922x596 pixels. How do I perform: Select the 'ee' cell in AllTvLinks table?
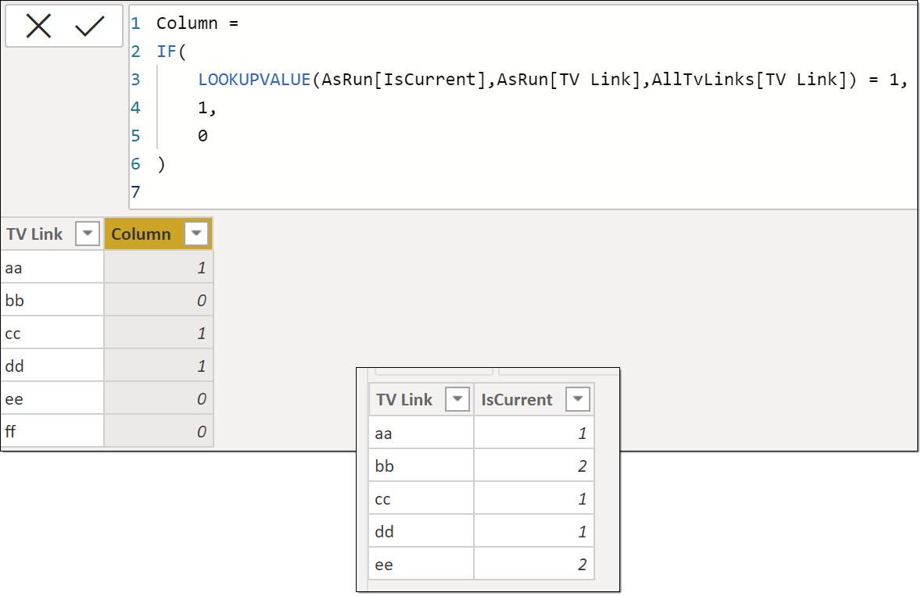[x=52, y=399]
